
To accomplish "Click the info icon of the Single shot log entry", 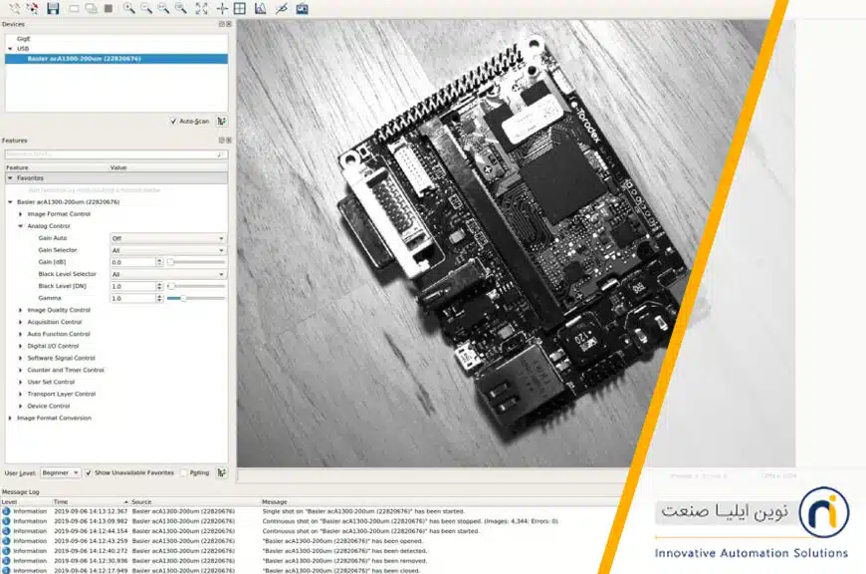I will click(6, 511).
